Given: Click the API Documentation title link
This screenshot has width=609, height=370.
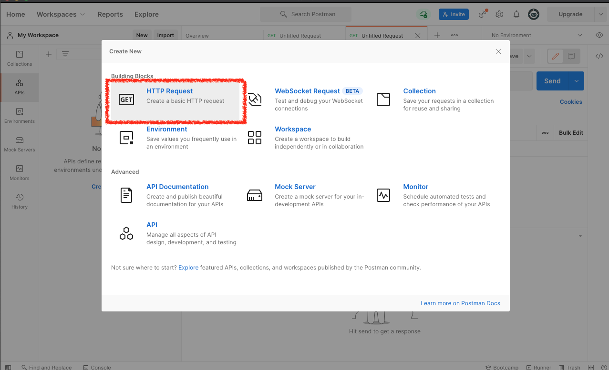Looking at the screenshot, I should 177,187.
